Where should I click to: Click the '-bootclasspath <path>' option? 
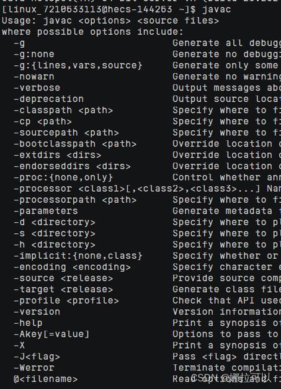75,144
